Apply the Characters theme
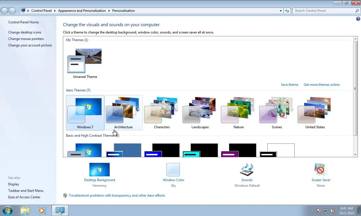 click(x=162, y=113)
